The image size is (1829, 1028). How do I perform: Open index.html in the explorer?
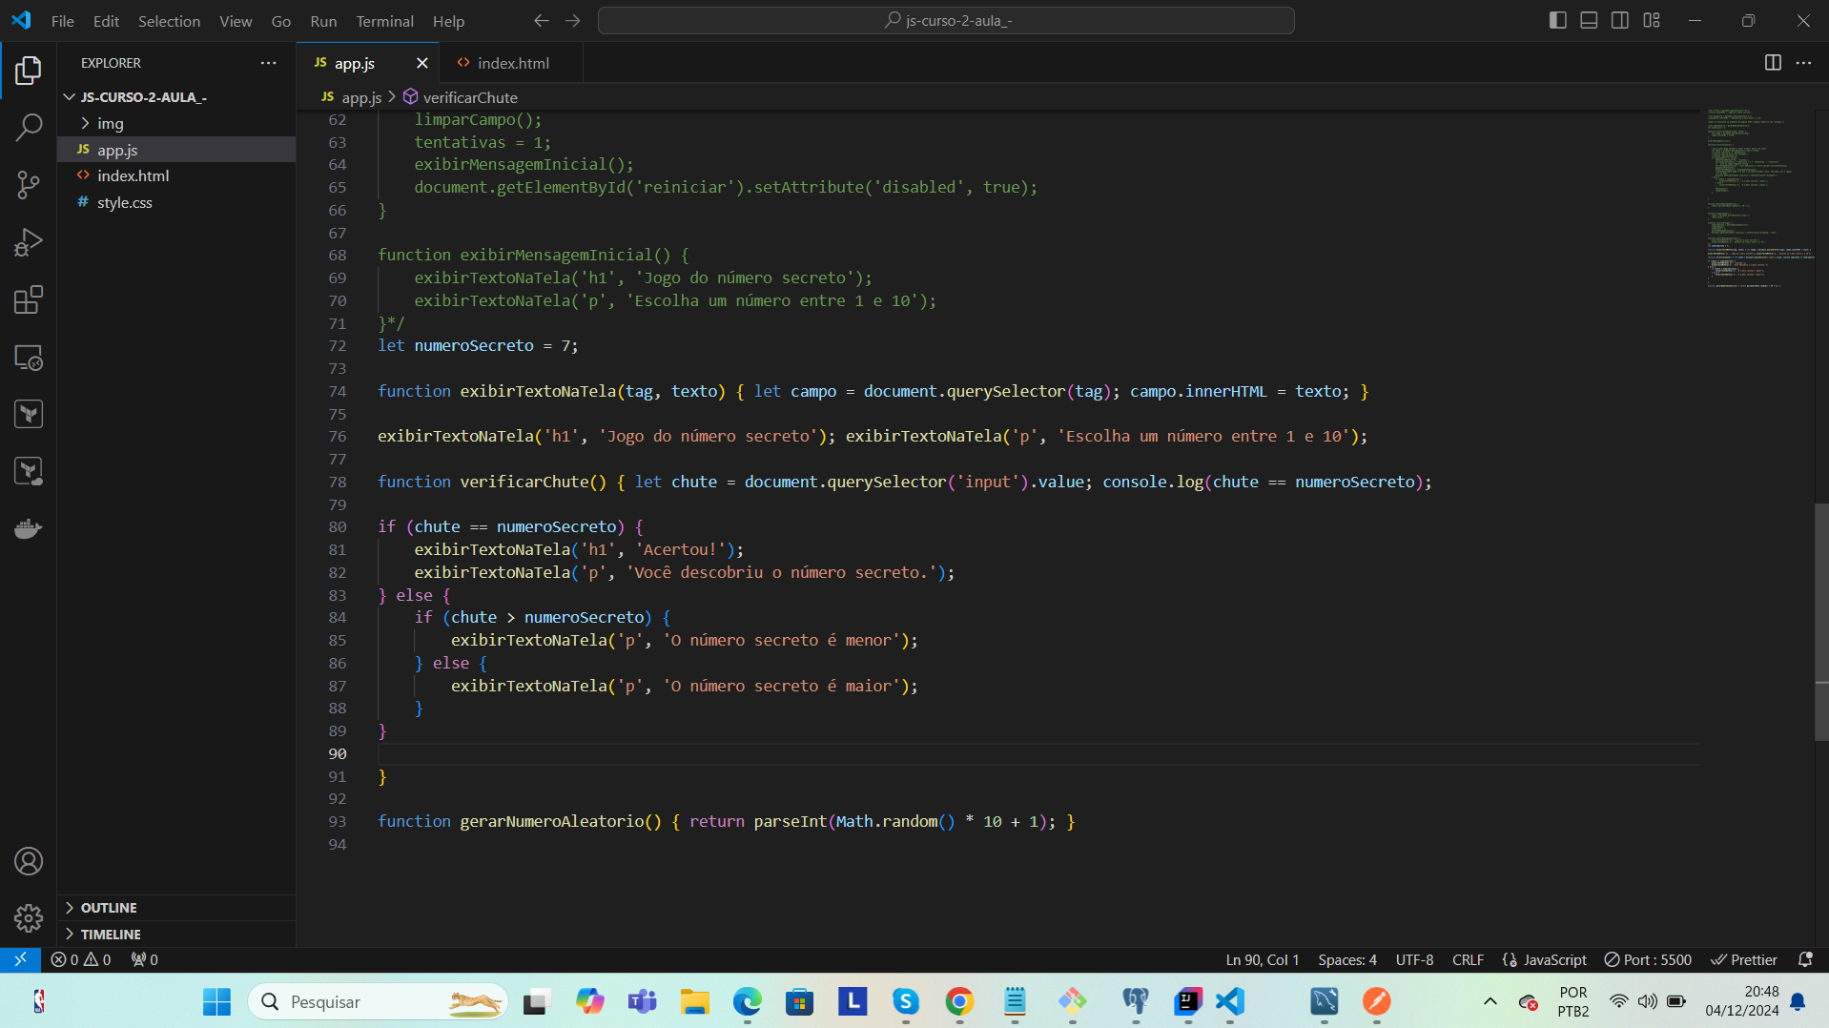[x=176, y=175]
